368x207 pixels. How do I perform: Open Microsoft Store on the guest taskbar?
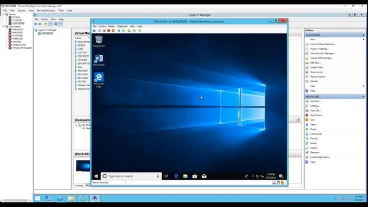click(194, 176)
